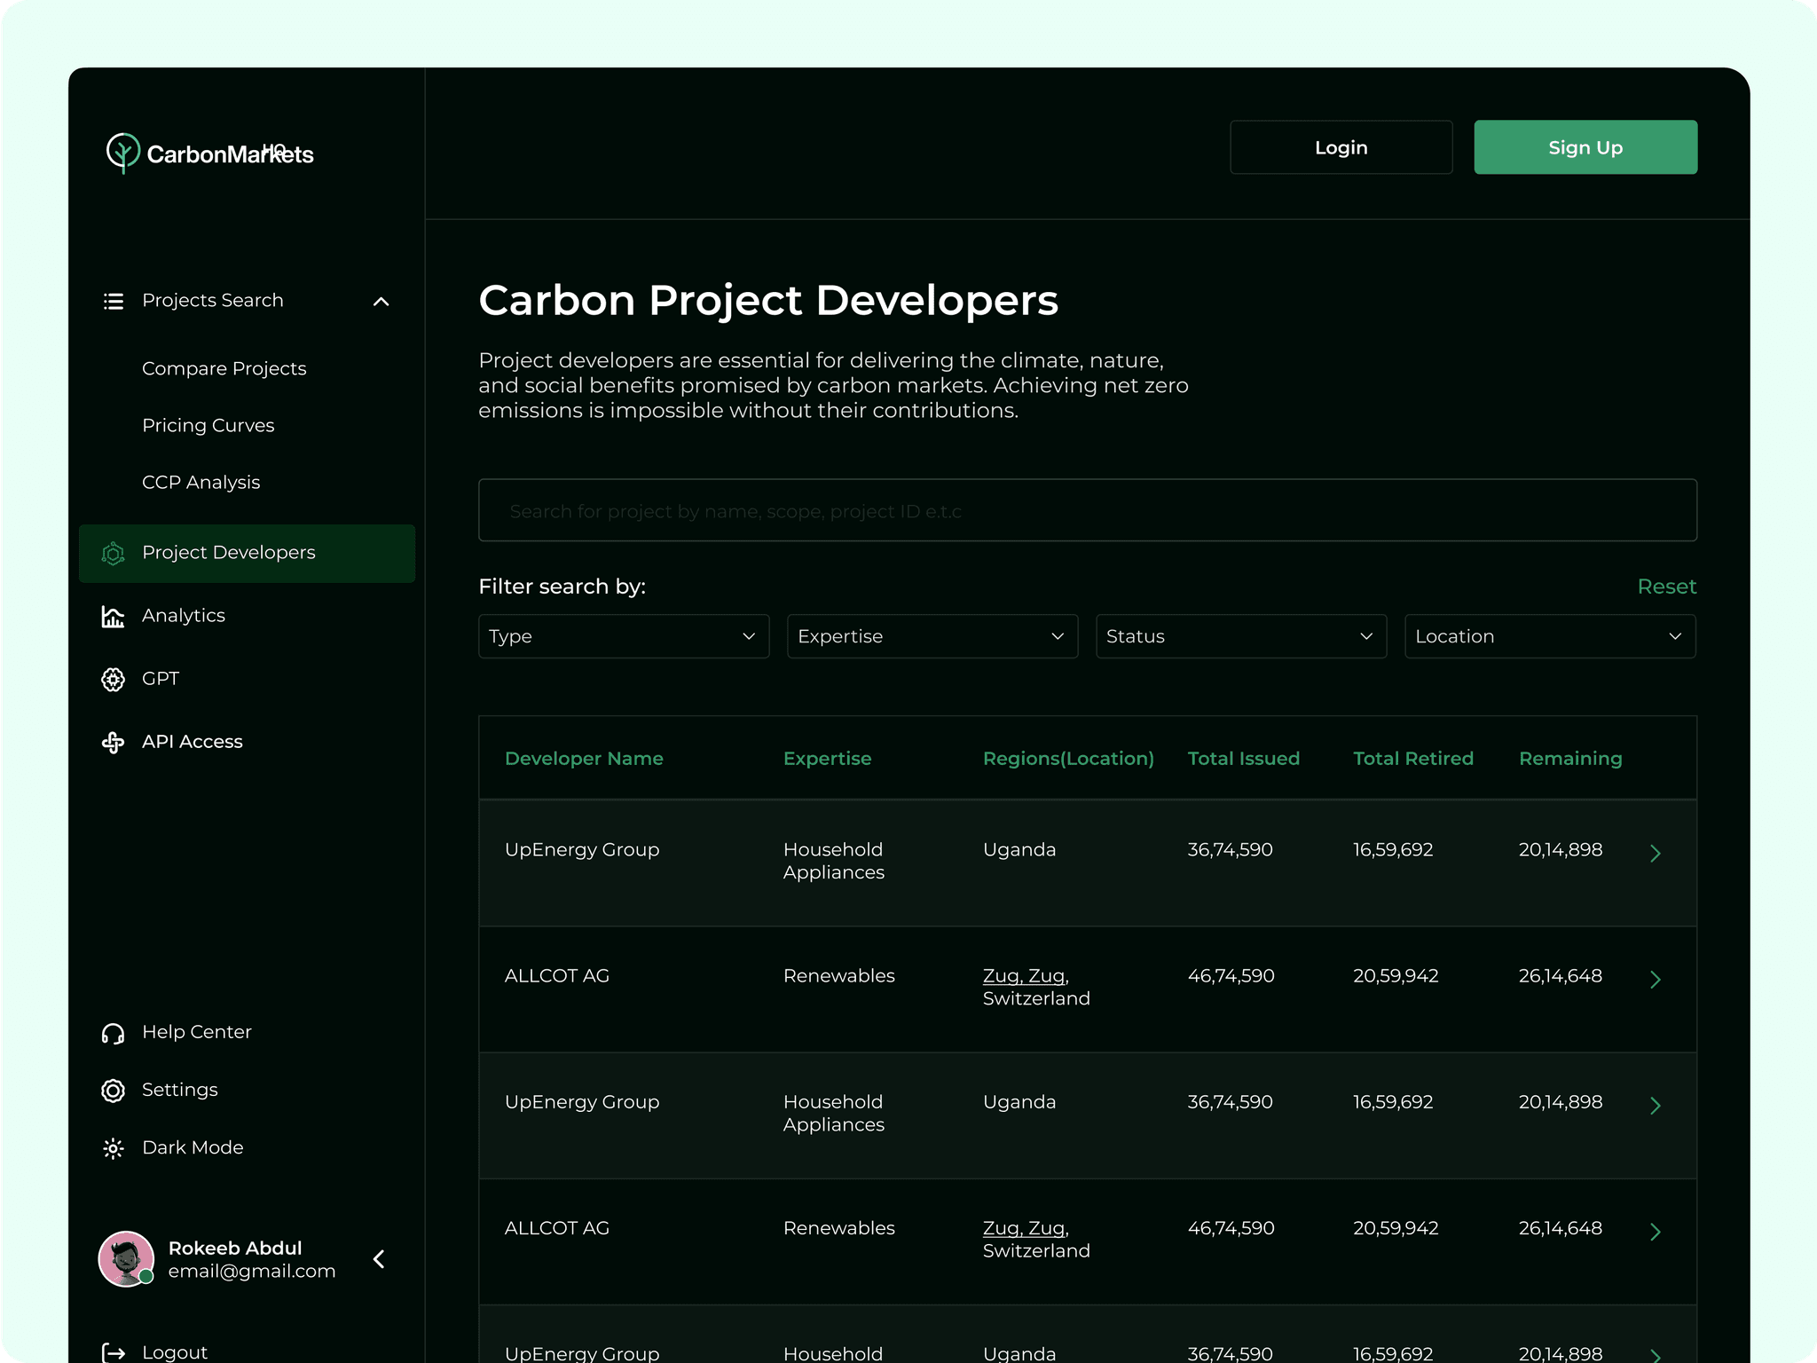The height and width of the screenshot is (1363, 1817).
Task: Click the project search input field
Action: pyautogui.click(x=1087, y=510)
